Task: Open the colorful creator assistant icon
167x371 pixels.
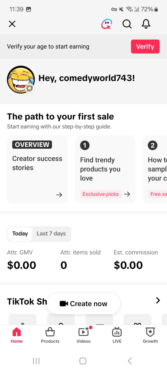Action: tap(107, 24)
